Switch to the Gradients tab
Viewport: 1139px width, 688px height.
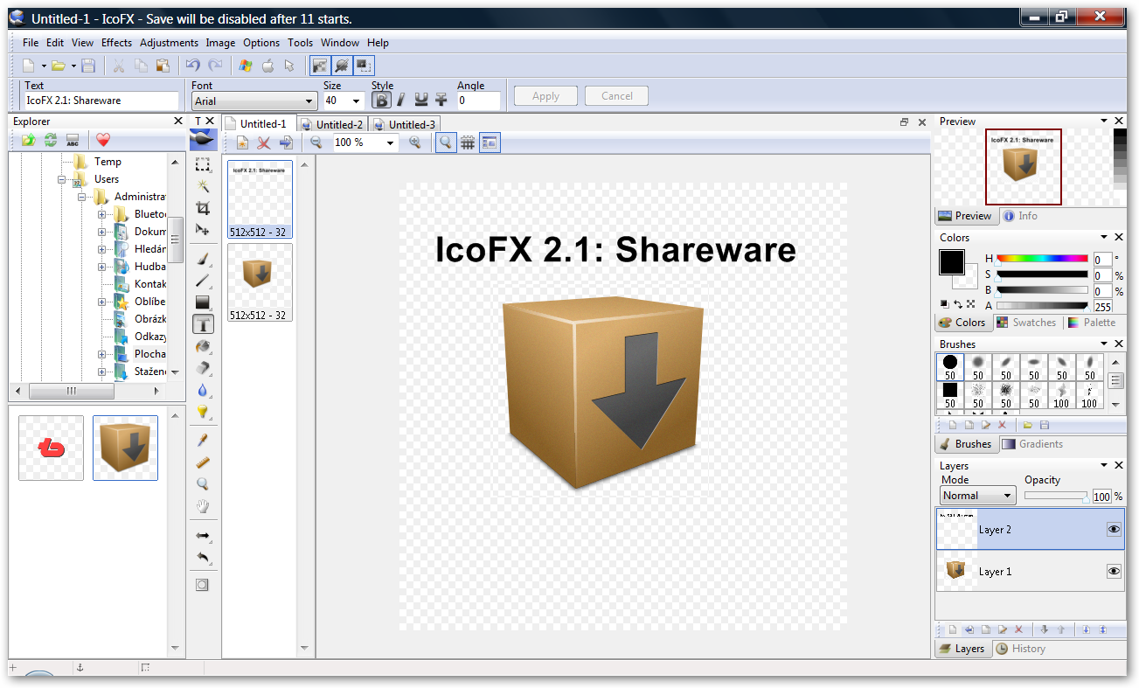pyautogui.click(x=1032, y=444)
